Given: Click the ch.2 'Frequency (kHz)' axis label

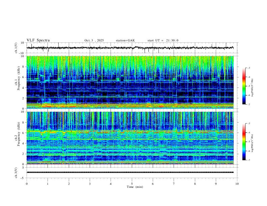Looking at the screenshot, I should coord(19,134).
